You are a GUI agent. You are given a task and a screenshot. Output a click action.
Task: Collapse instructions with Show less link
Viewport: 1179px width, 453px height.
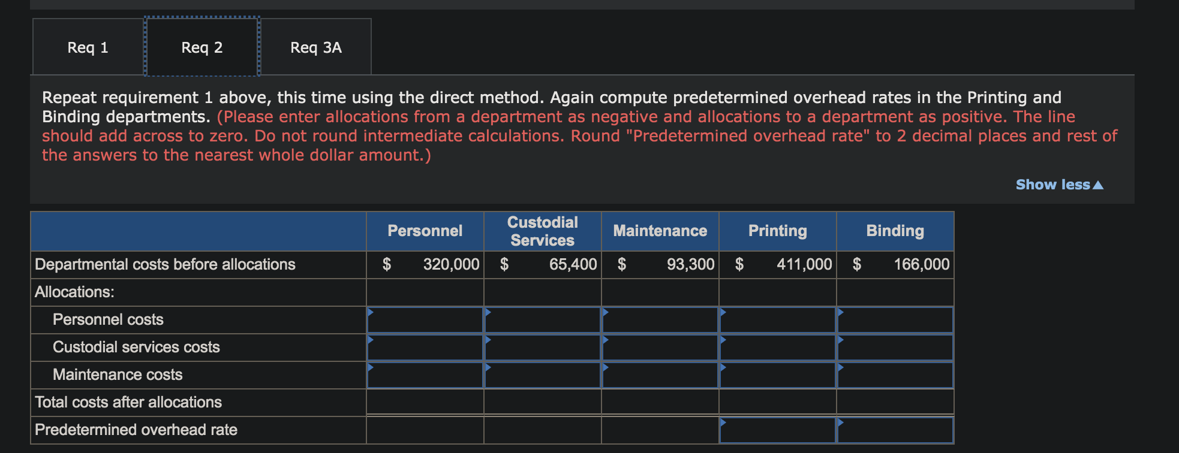click(x=1059, y=185)
